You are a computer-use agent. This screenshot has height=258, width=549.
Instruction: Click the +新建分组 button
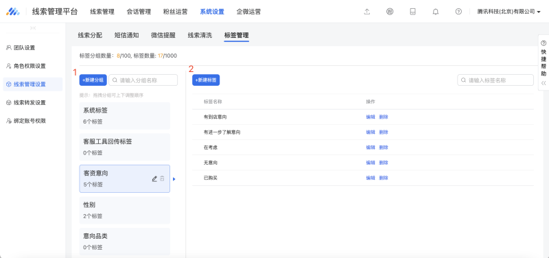(93, 80)
